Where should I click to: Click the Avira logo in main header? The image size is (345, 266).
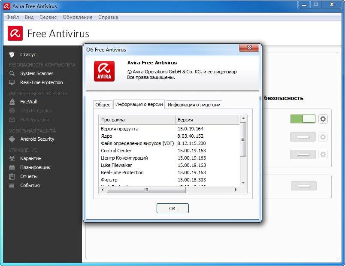[15, 33]
